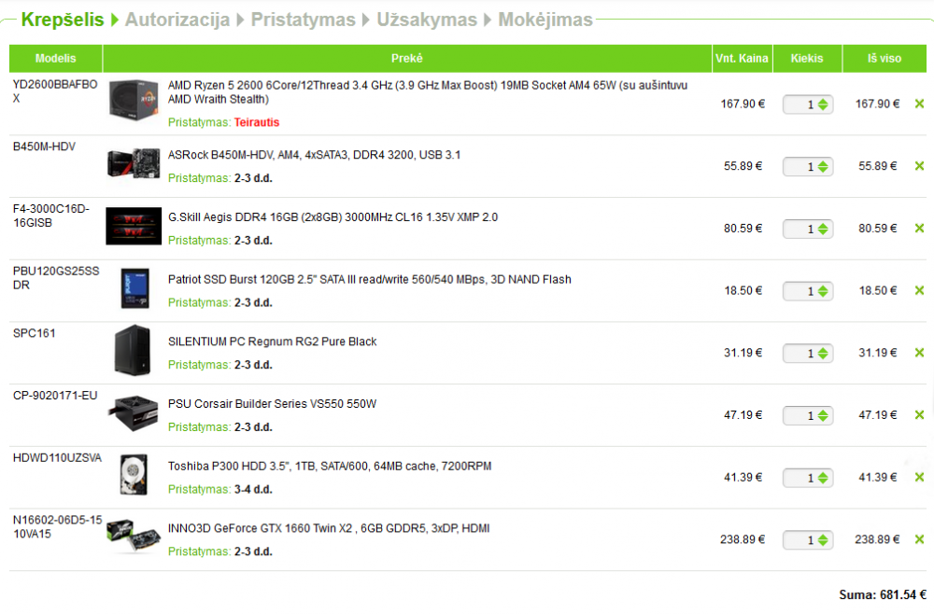Select model code F4-3000C16D-16GISB
The width and height of the screenshot is (934, 614).
click(x=51, y=216)
